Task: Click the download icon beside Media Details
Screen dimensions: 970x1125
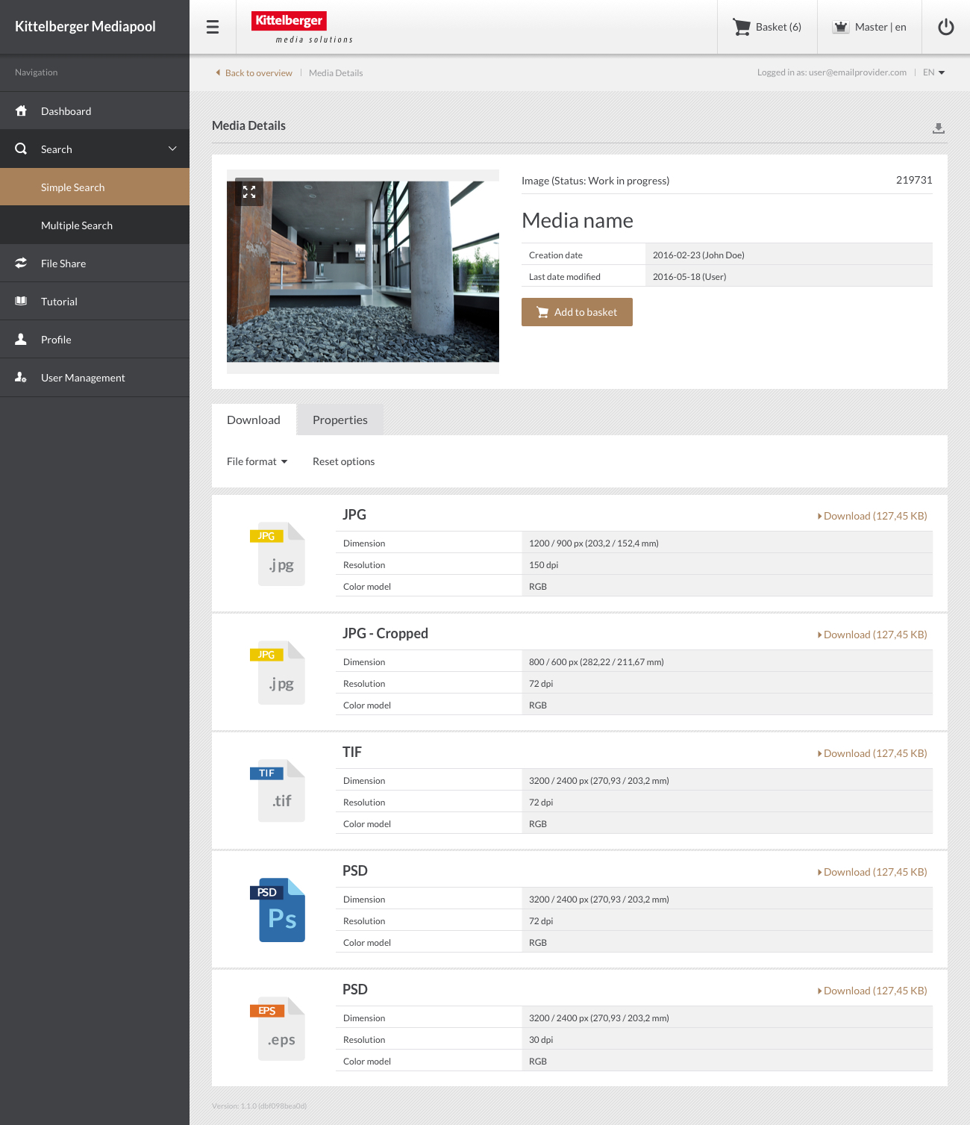Action: (939, 128)
